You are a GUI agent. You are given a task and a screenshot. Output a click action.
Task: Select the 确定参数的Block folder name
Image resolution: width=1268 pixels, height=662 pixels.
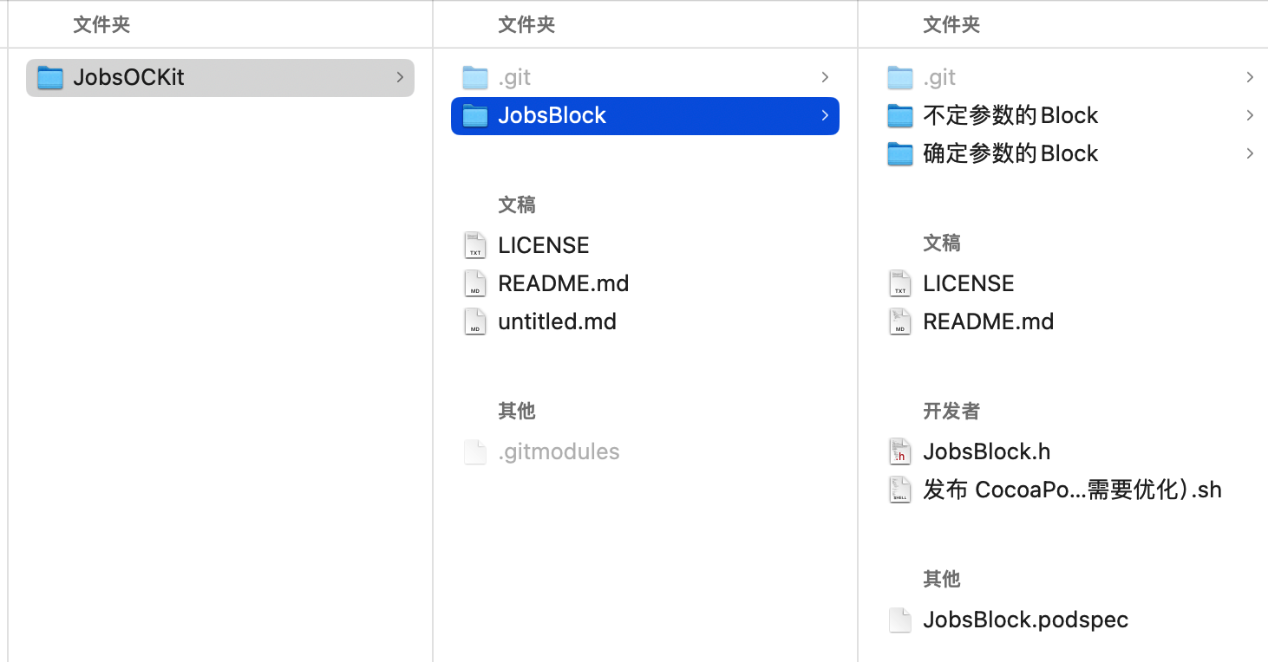pyautogui.click(x=1010, y=153)
